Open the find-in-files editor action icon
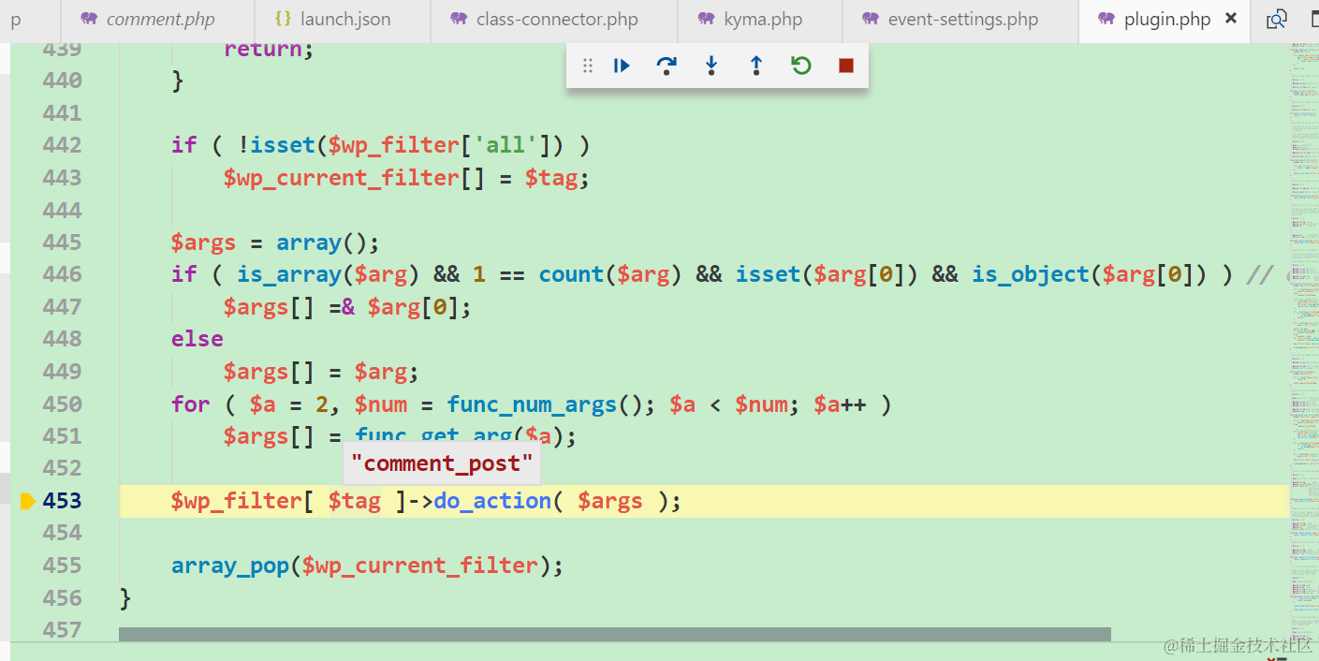The image size is (1319, 661). pos(1276,19)
